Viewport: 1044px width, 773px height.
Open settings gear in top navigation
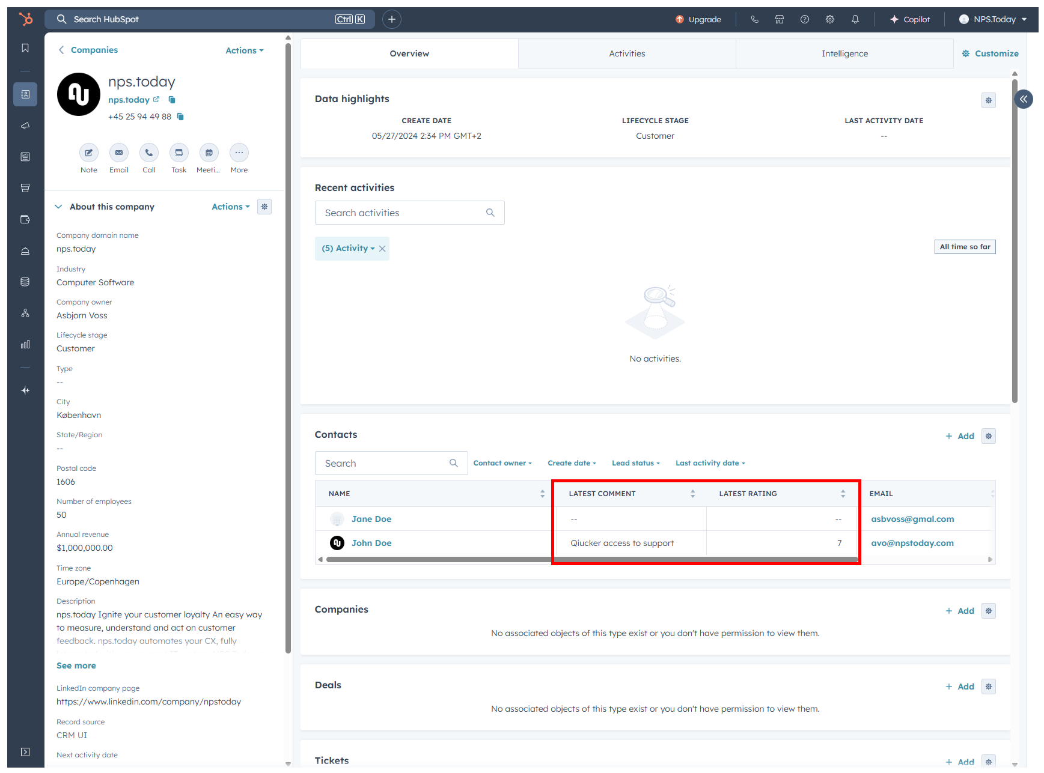[829, 19]
